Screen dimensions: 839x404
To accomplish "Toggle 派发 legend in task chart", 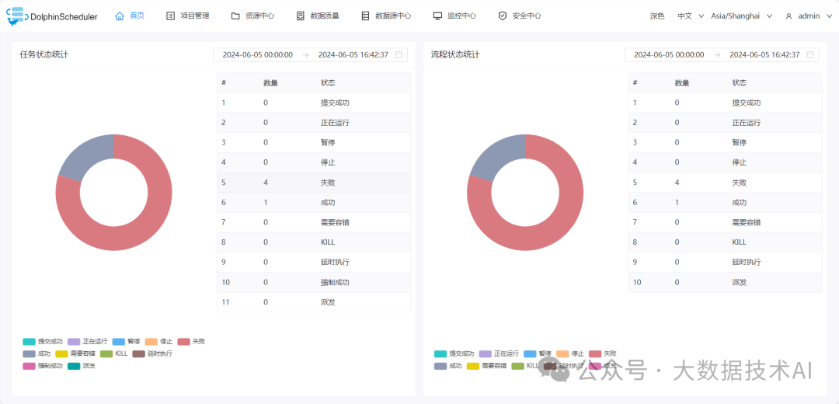I will 82,366.
